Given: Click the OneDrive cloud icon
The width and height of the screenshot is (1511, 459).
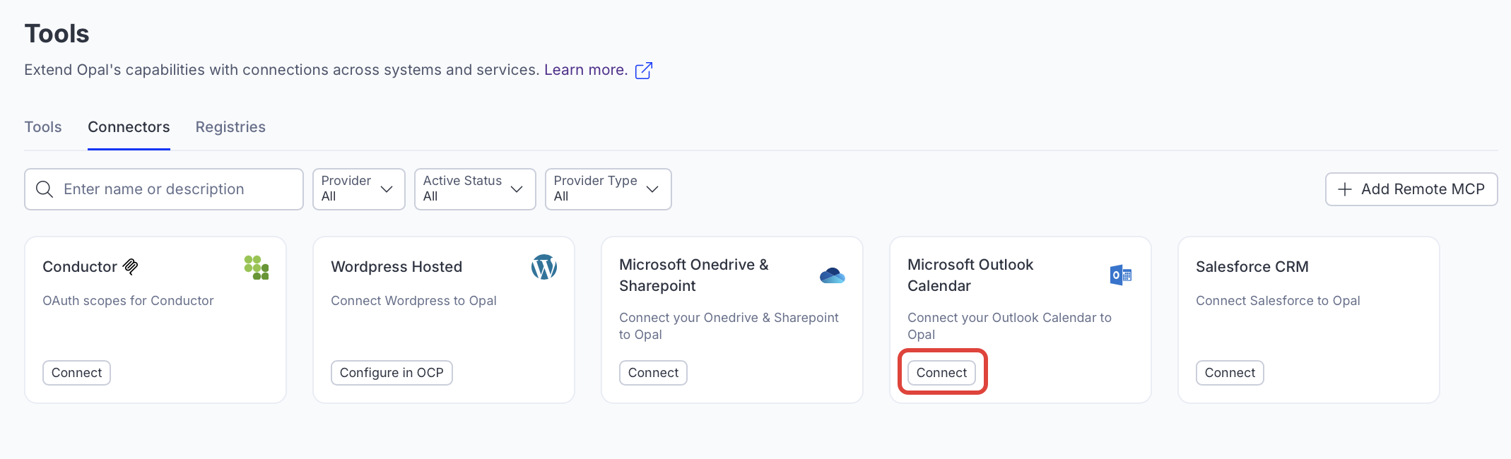Looking at the screenshot, I should [x=832, y=275].
